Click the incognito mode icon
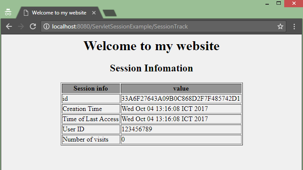This screenshot has height=170, width=303. (x=8, y=12)
